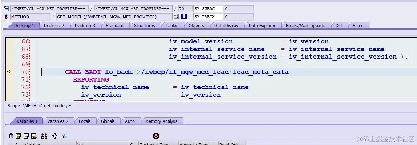Image resolution: width=417 pixels, height=145 pixels.
Task: Open the Desktop 3 tab
Action: 85,25
